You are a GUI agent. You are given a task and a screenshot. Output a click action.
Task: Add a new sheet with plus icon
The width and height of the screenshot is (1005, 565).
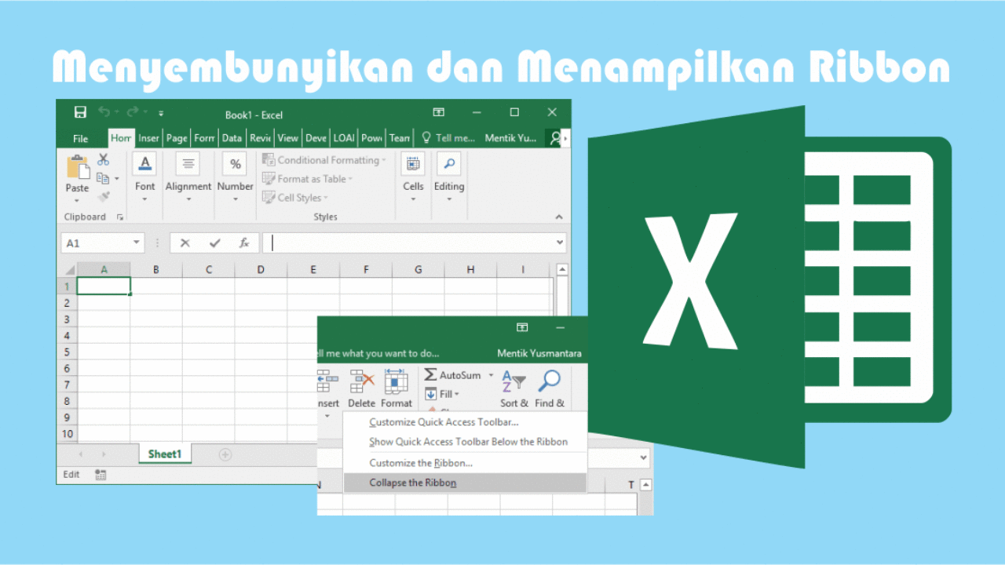coord(225,454)
